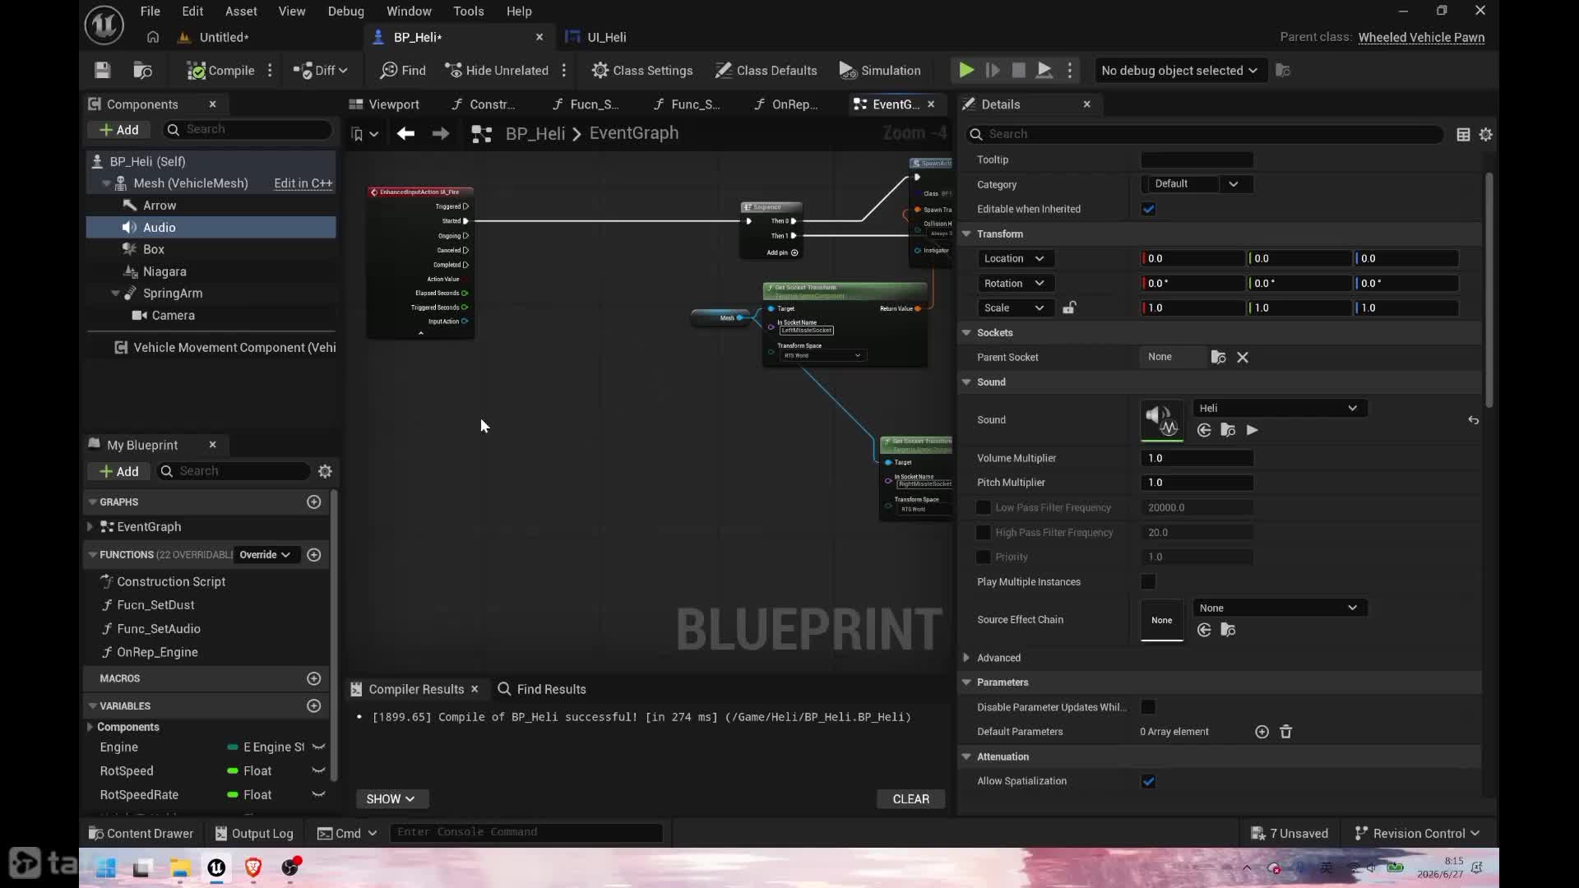Toggle Hide Unrelated nodes
This screenshot has height=888, width=1579.
point(497,71)
